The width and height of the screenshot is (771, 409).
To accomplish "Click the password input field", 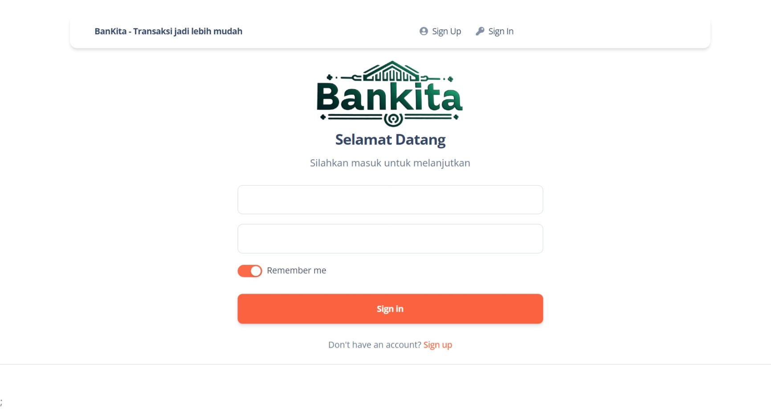I will (390, 239).
